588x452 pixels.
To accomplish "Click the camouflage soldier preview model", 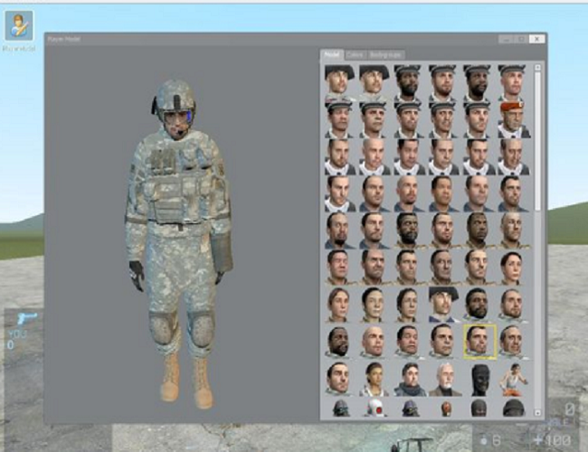I will [x=178, y=243].
